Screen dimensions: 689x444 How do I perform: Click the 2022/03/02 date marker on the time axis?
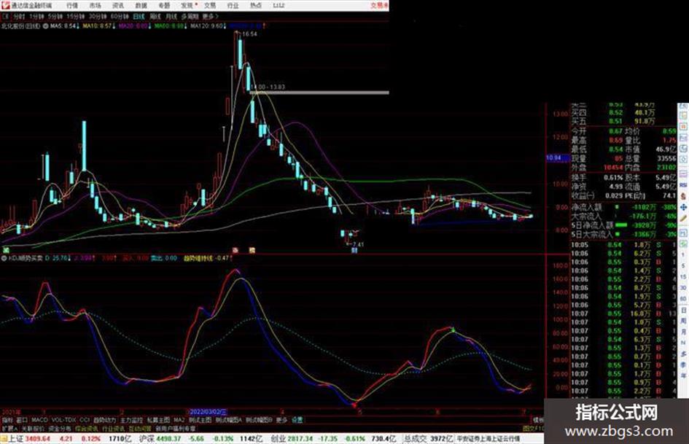pos(208,412)
